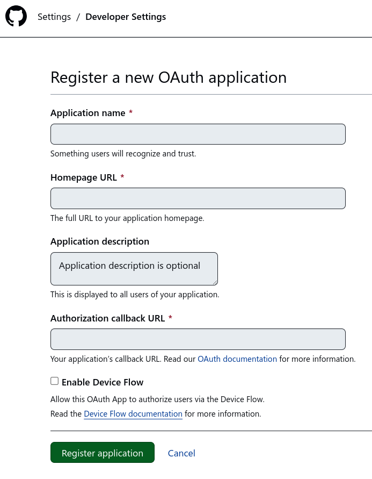Viewport: 372px width, 479px height.
Task: Click the Authorization callback URL label
Action: click(107, 318)
